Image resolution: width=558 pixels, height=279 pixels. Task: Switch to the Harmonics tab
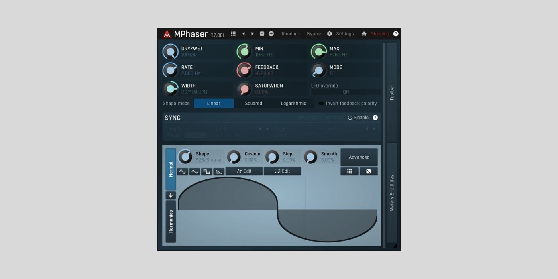[x=171, y=222]
